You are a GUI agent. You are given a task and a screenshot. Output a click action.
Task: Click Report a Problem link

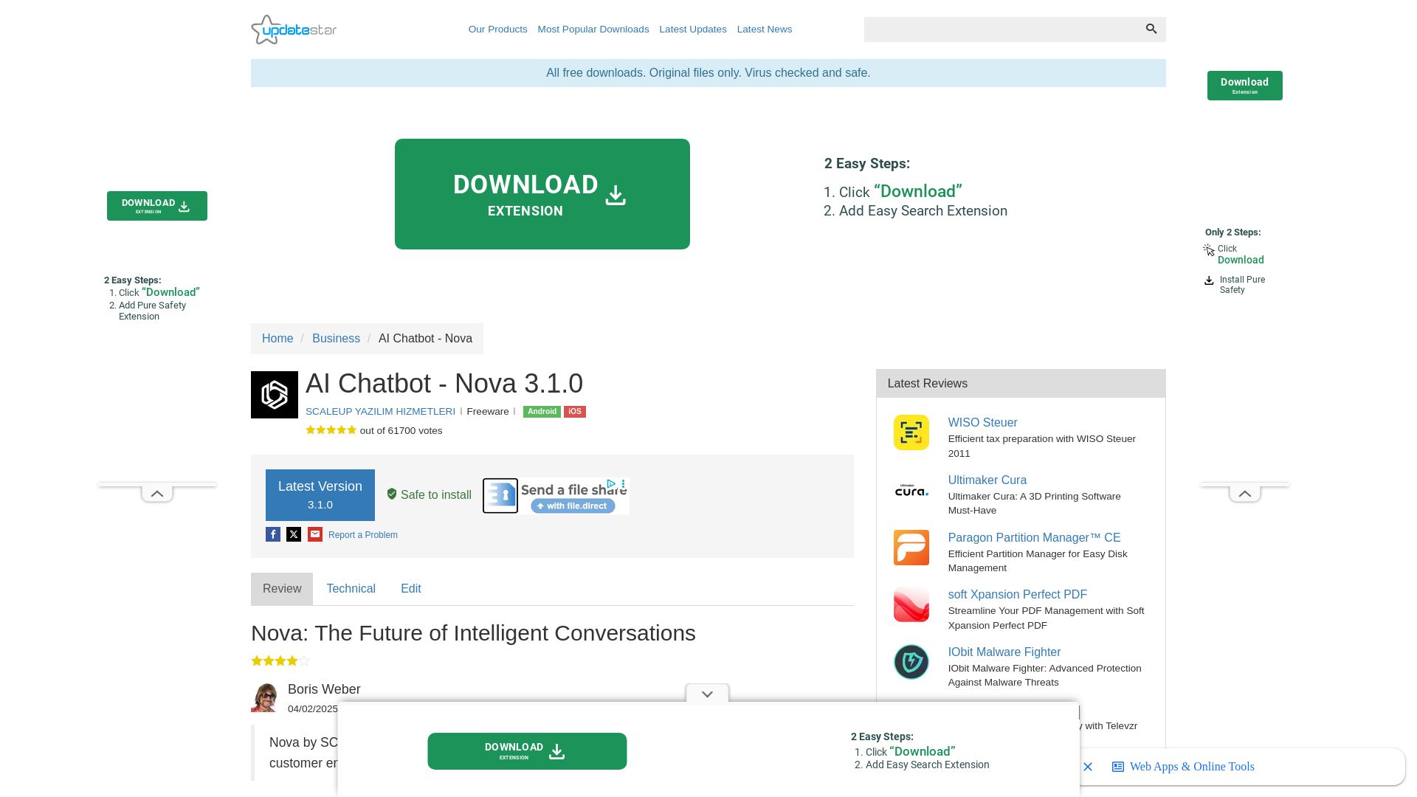(363, 535)
